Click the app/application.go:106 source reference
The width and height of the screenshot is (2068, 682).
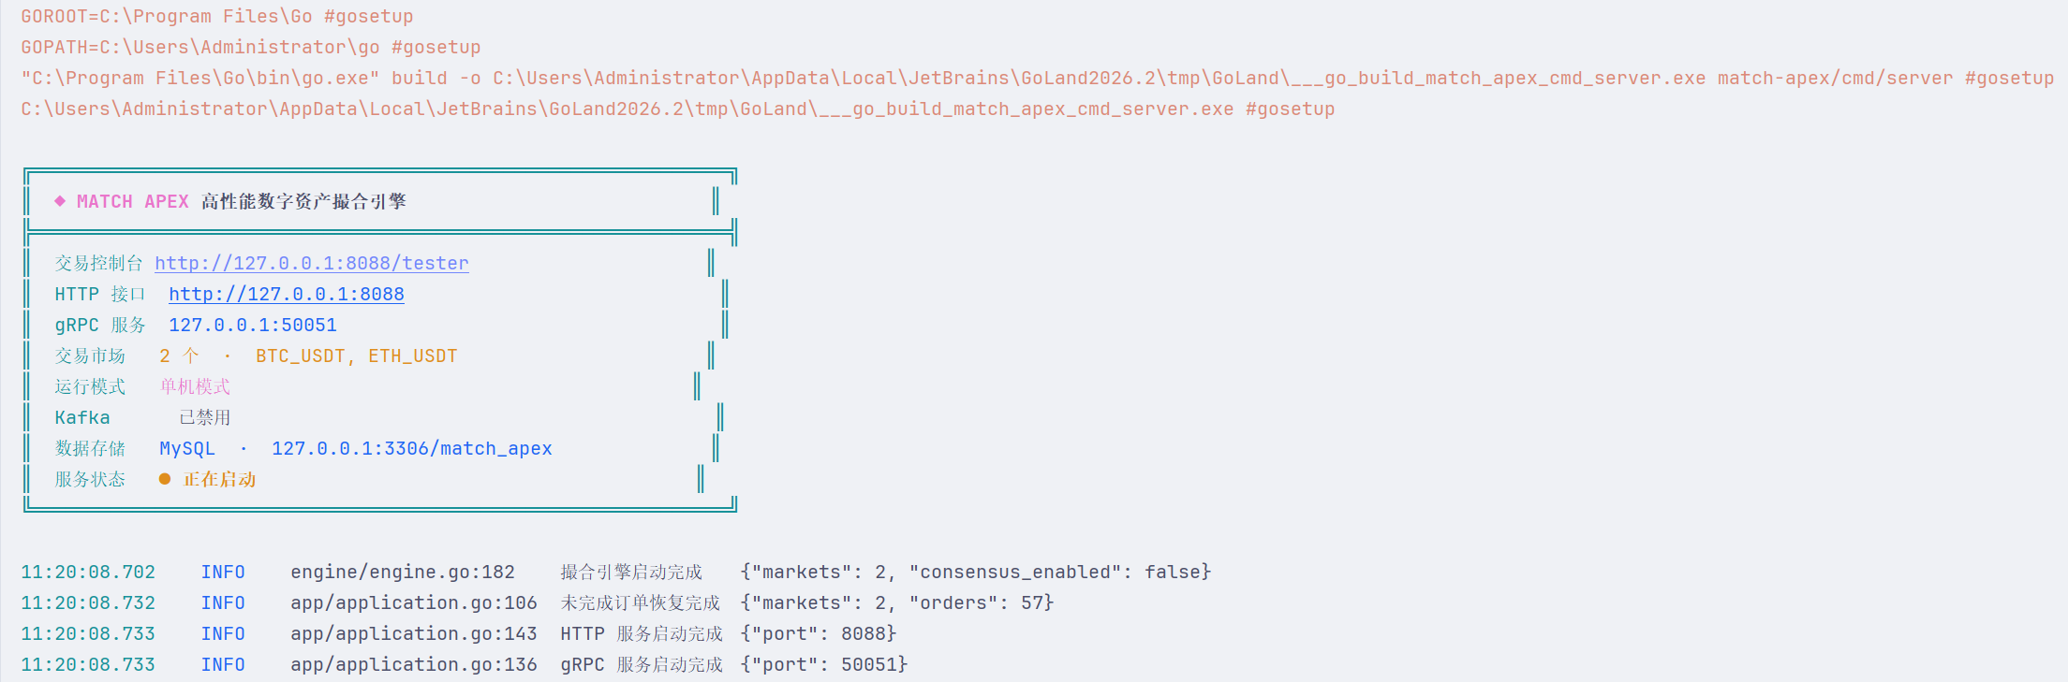click(x=414, y=603)
